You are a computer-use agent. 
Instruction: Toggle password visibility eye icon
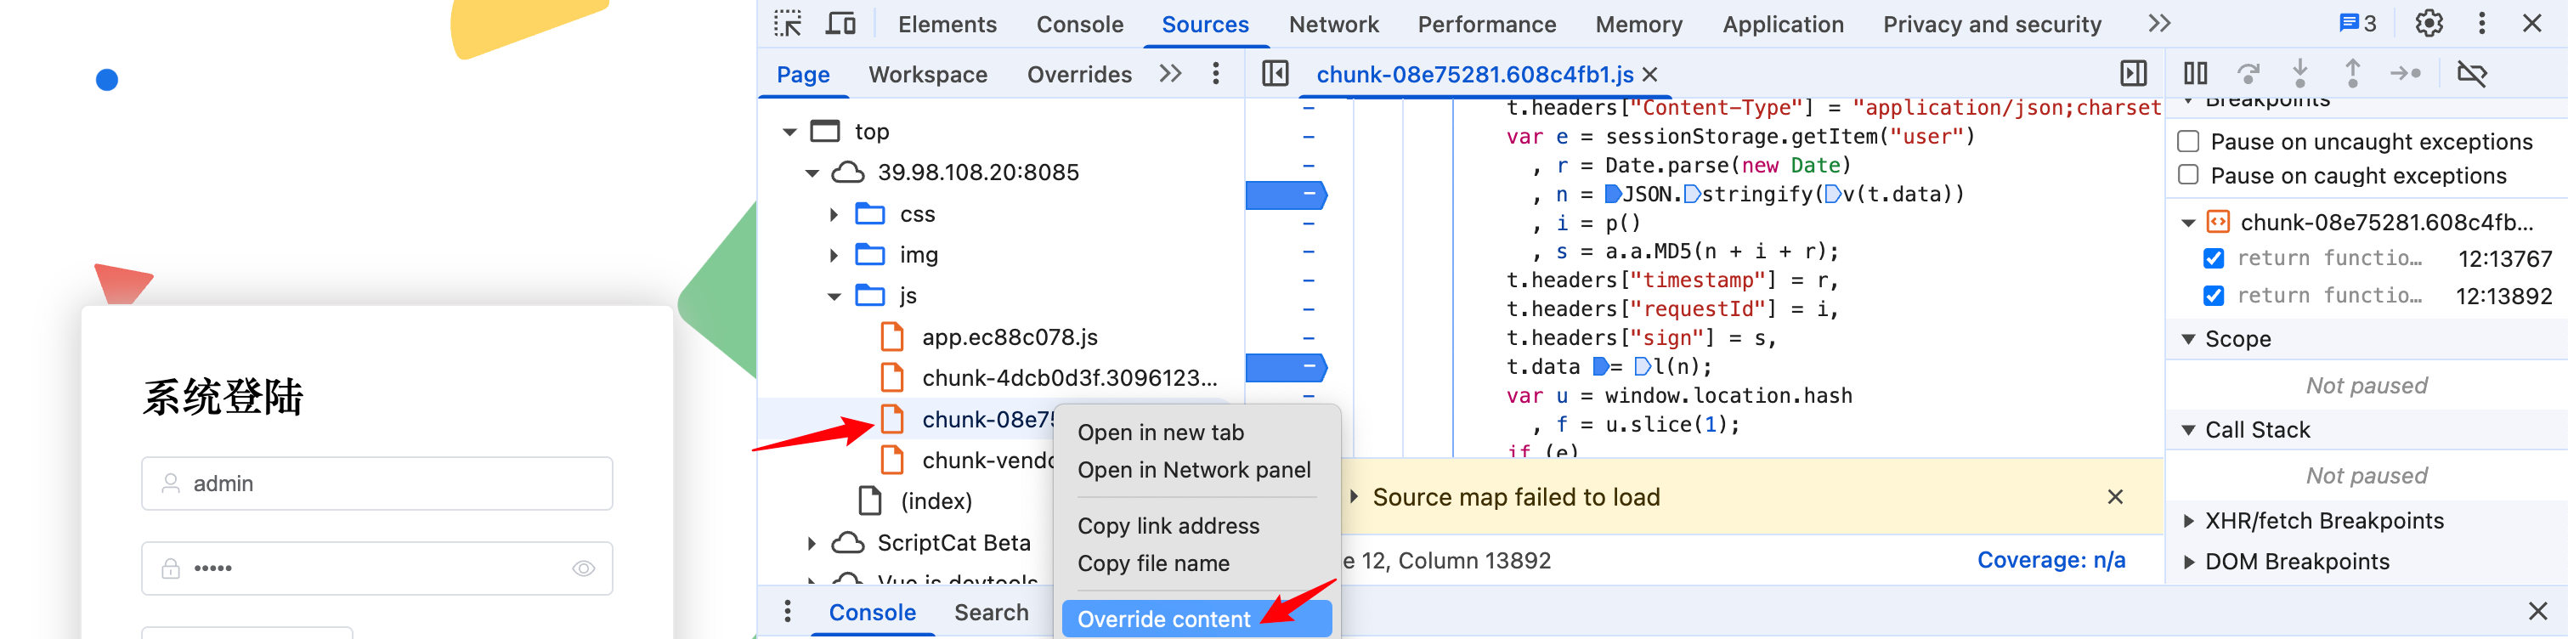[583, 568]
